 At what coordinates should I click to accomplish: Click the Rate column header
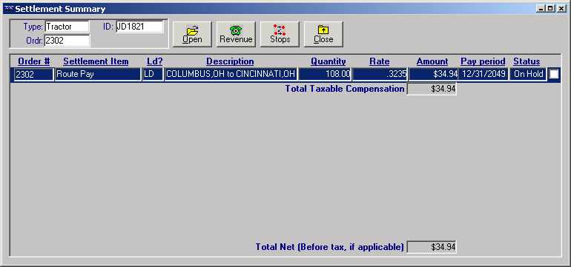pos(380,61)
